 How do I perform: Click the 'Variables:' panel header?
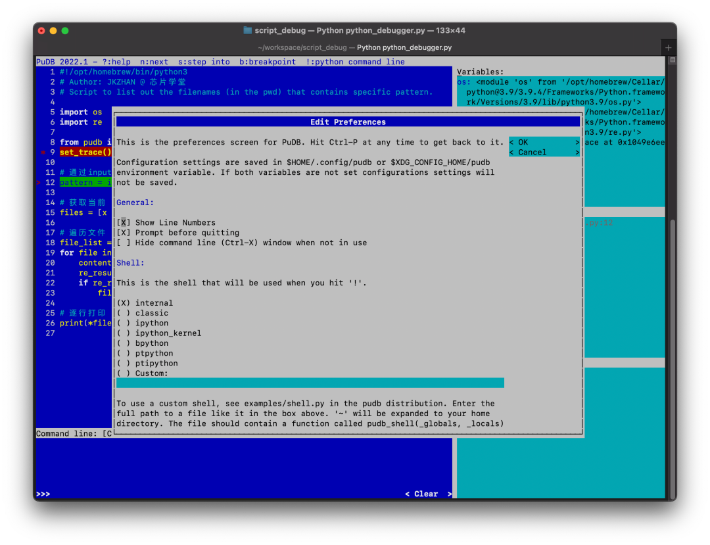click(x=480, y=72)
